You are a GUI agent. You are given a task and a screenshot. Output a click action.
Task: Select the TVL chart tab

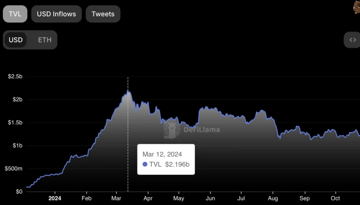click(x=15, y=14)
